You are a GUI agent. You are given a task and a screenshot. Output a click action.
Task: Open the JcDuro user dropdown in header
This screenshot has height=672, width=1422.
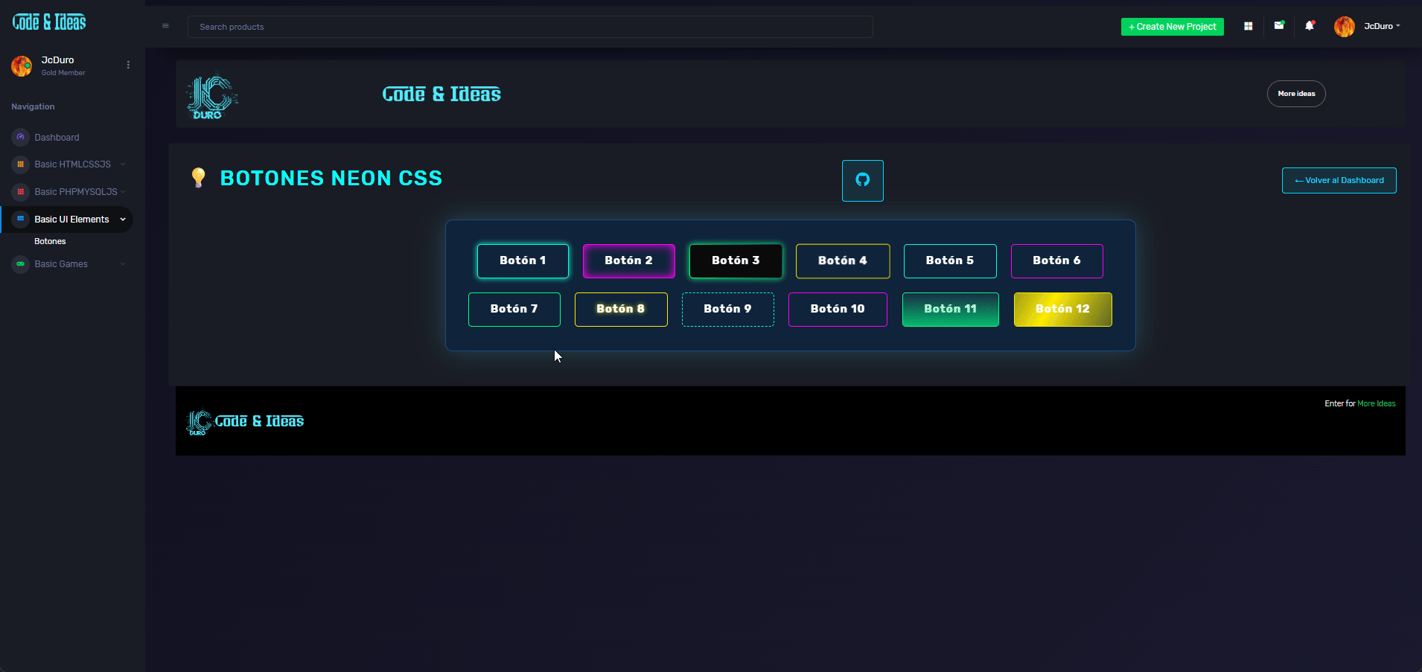pos(1367,26)
